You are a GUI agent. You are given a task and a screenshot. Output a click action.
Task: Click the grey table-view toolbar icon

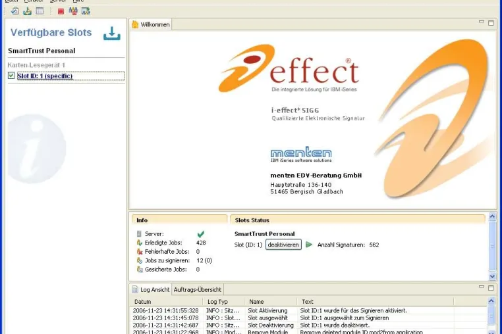click(x=40, y=11)
